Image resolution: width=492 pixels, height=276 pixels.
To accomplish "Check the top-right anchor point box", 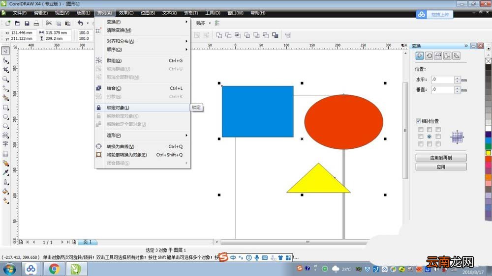I will pyautogui.click(x=438, y=129).
